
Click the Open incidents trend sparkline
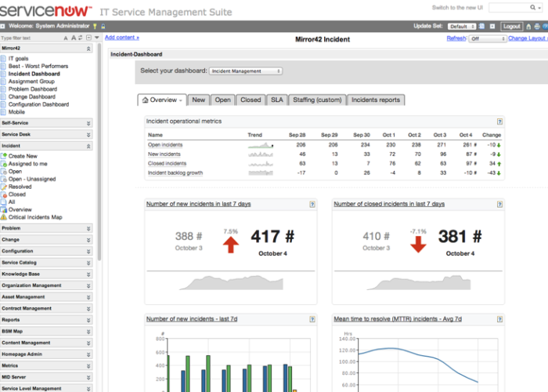[x=261, y=145]
